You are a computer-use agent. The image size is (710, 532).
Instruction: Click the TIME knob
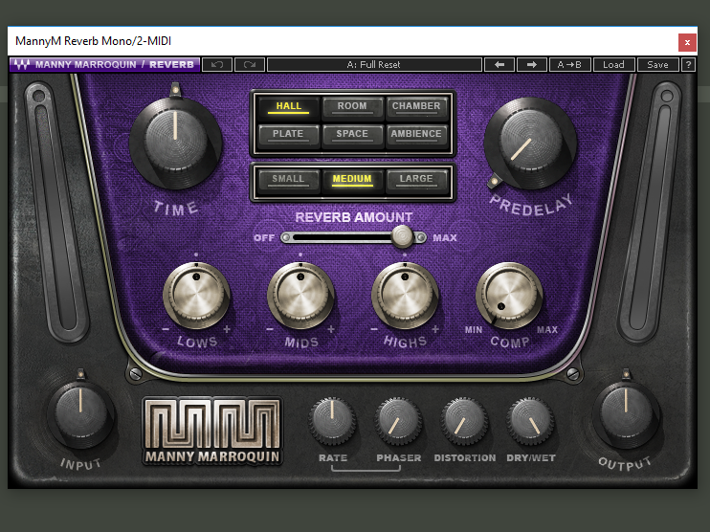(x=176, y=142)
